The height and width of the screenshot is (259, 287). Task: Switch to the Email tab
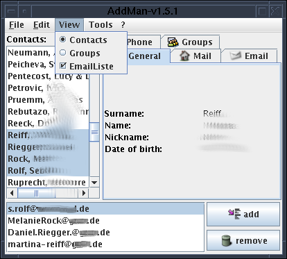(249, 56)
